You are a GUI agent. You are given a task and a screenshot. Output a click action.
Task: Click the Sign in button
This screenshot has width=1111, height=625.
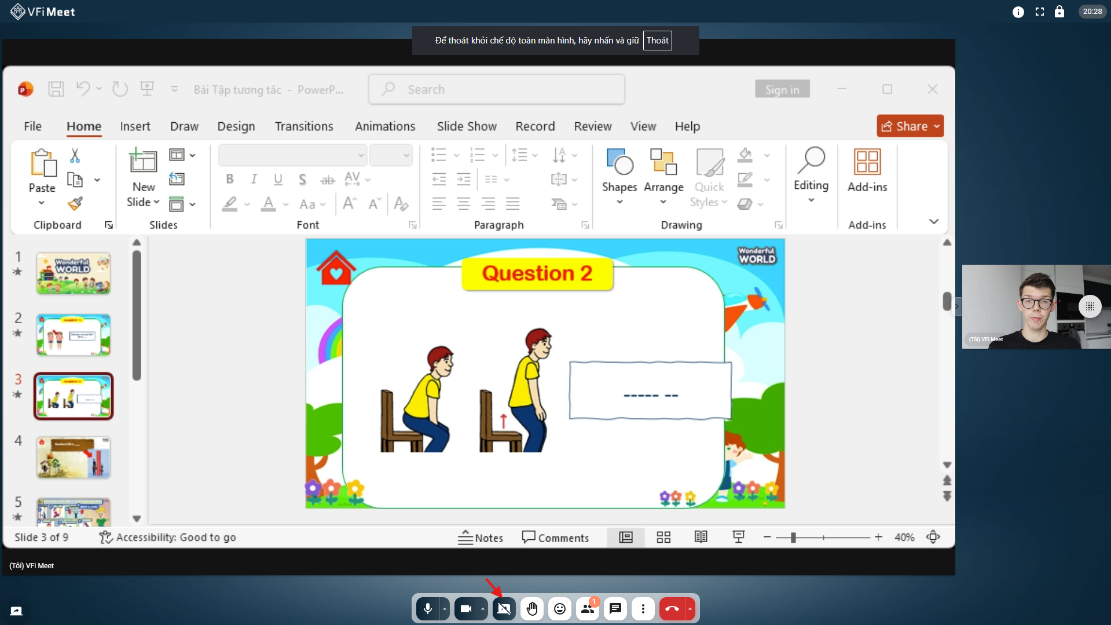782,89
